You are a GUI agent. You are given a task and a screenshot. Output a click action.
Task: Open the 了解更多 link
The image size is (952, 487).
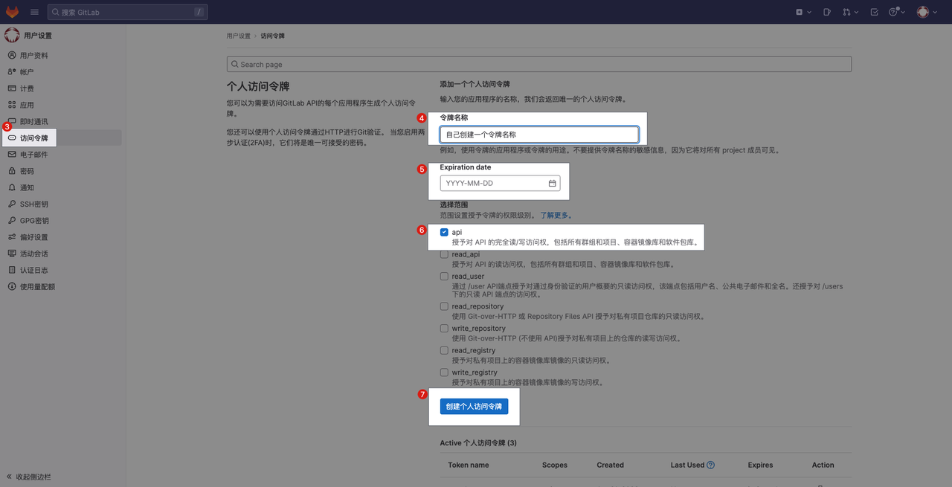tap(555, 216)
